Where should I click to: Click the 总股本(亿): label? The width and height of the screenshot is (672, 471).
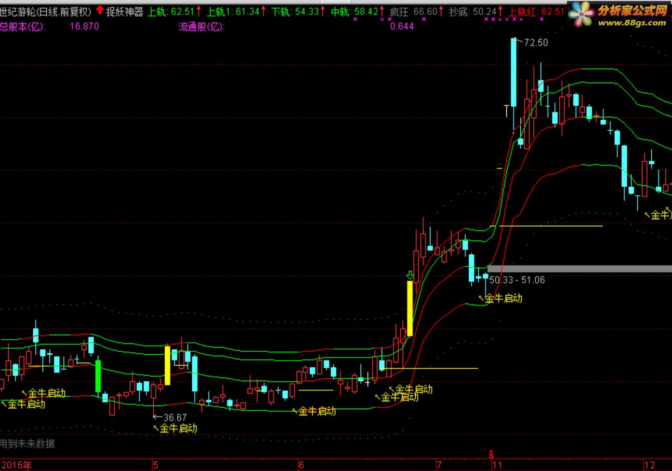tap(22, 26)
